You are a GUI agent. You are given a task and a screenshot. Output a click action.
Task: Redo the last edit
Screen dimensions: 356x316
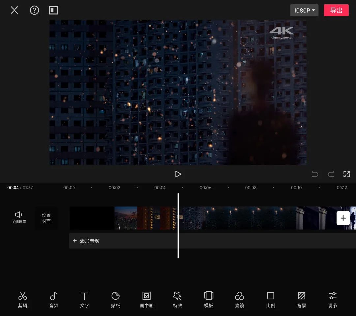coord(331,174)
